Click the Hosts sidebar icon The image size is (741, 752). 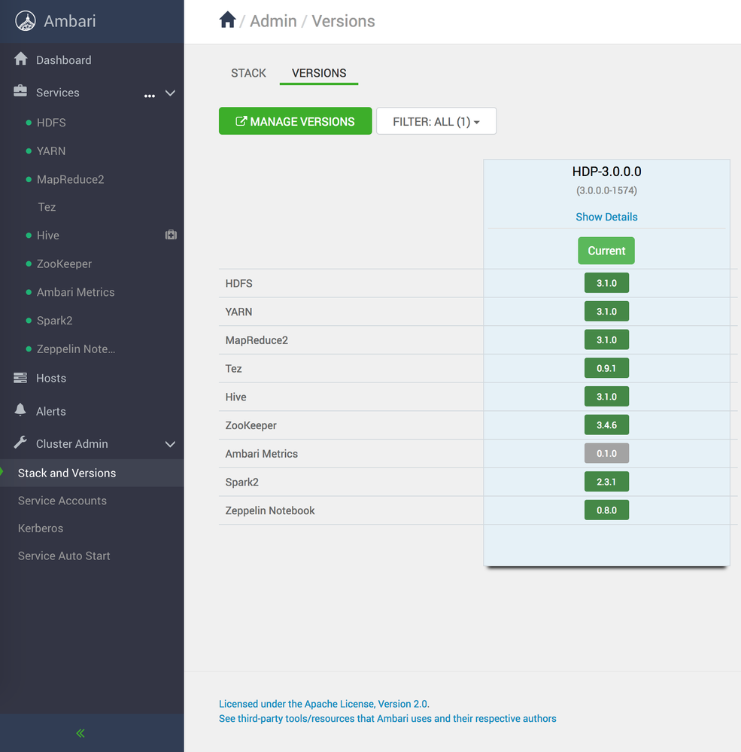tap(20, 378)
